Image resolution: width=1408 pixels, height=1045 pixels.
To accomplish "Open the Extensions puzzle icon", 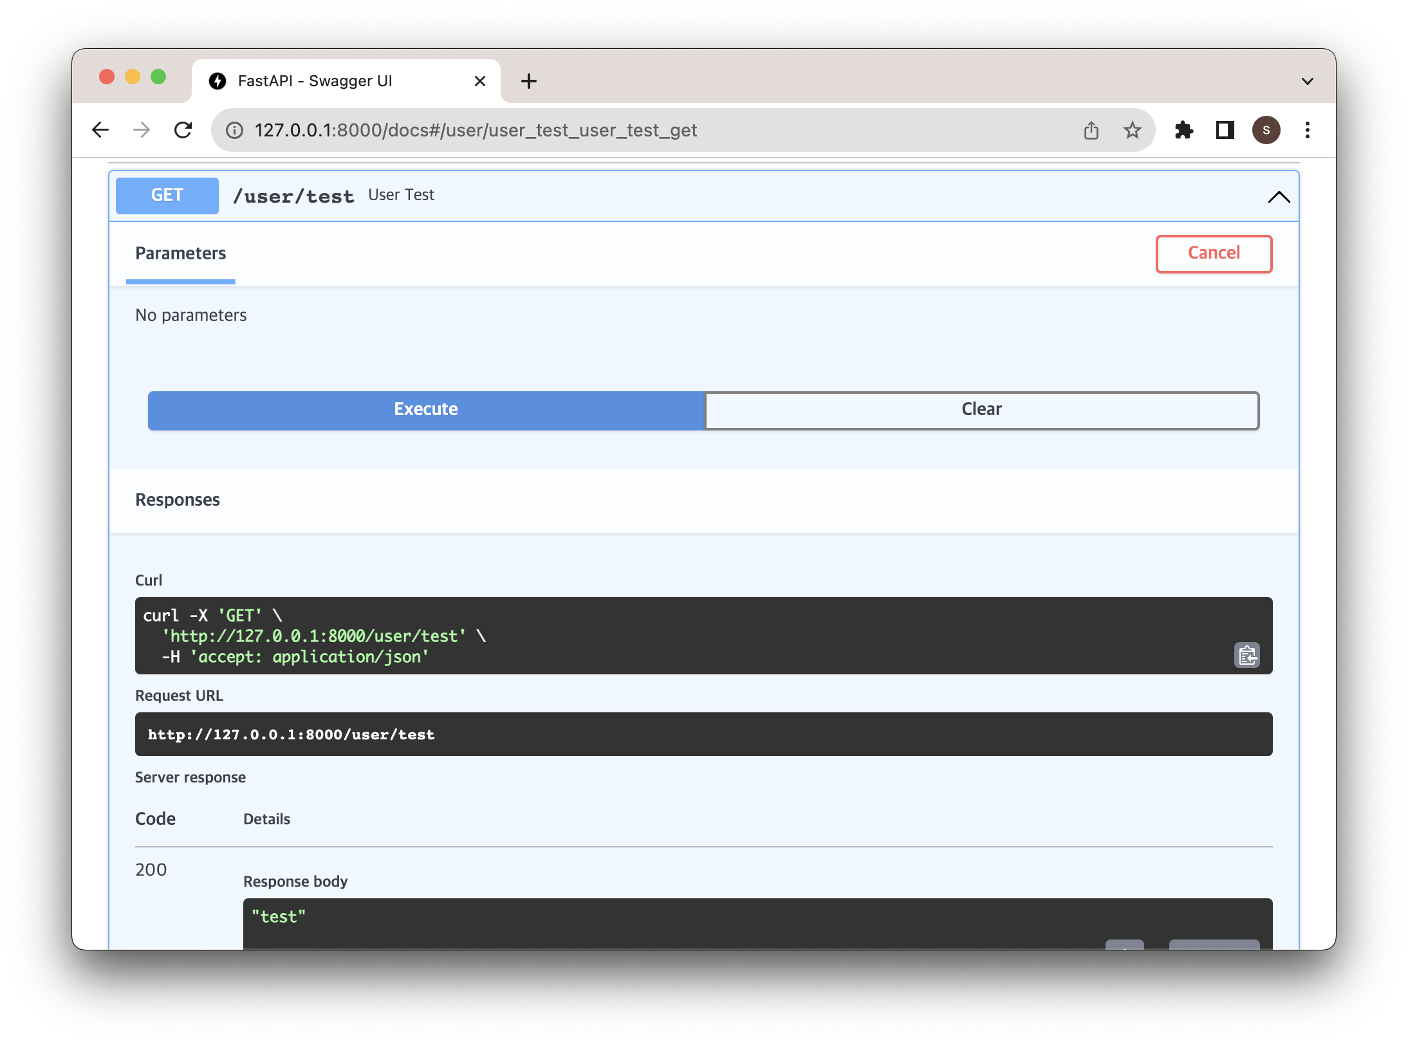I will (x=1183, y=131).
